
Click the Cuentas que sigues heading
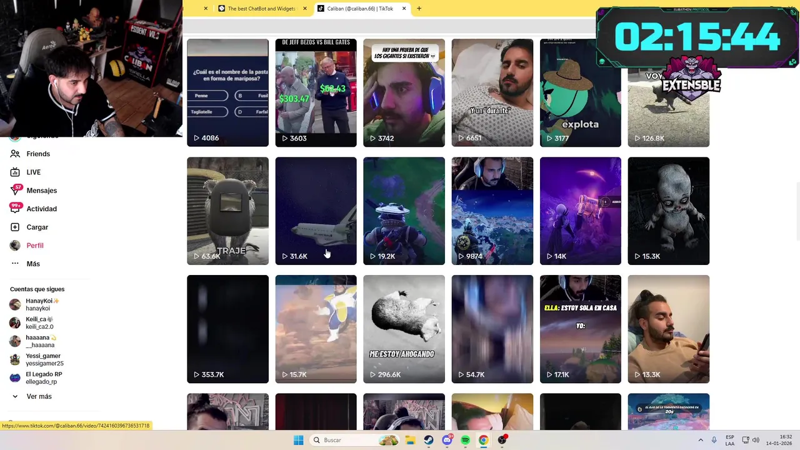pos(37,289)
